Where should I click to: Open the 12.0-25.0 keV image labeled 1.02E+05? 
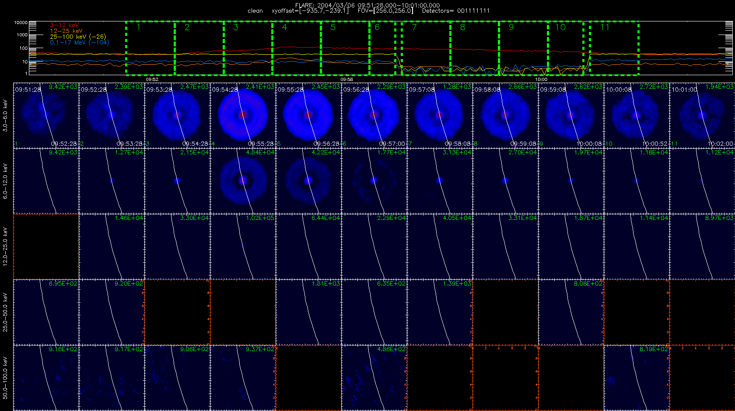[243, 246]
